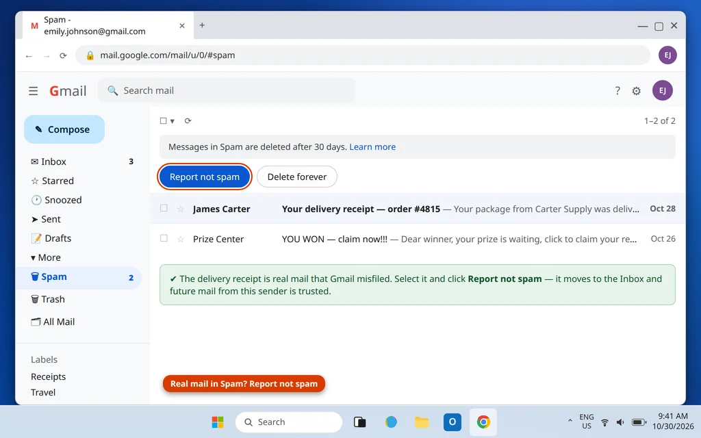Open a new browser tab with plus icon
Image resolution: width=701 pixels, height=438 pixels.
[x=202, y=25]
